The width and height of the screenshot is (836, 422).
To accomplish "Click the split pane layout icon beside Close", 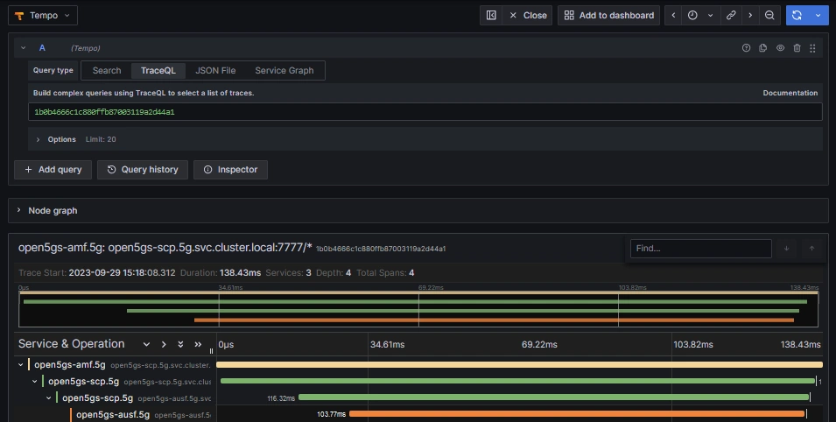I will click(x=491, y=15).
